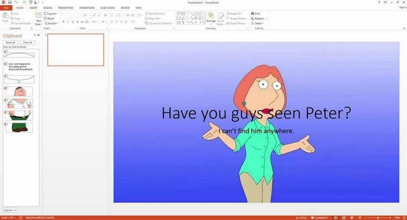Image resolution: width=407 pixels, height=220 pixels.
Task: Click Find in the Editing group
Action: (x=256, y=14)
